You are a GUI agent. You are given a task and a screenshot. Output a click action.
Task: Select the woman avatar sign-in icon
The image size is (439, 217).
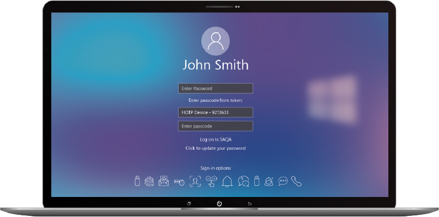point(269,181)
